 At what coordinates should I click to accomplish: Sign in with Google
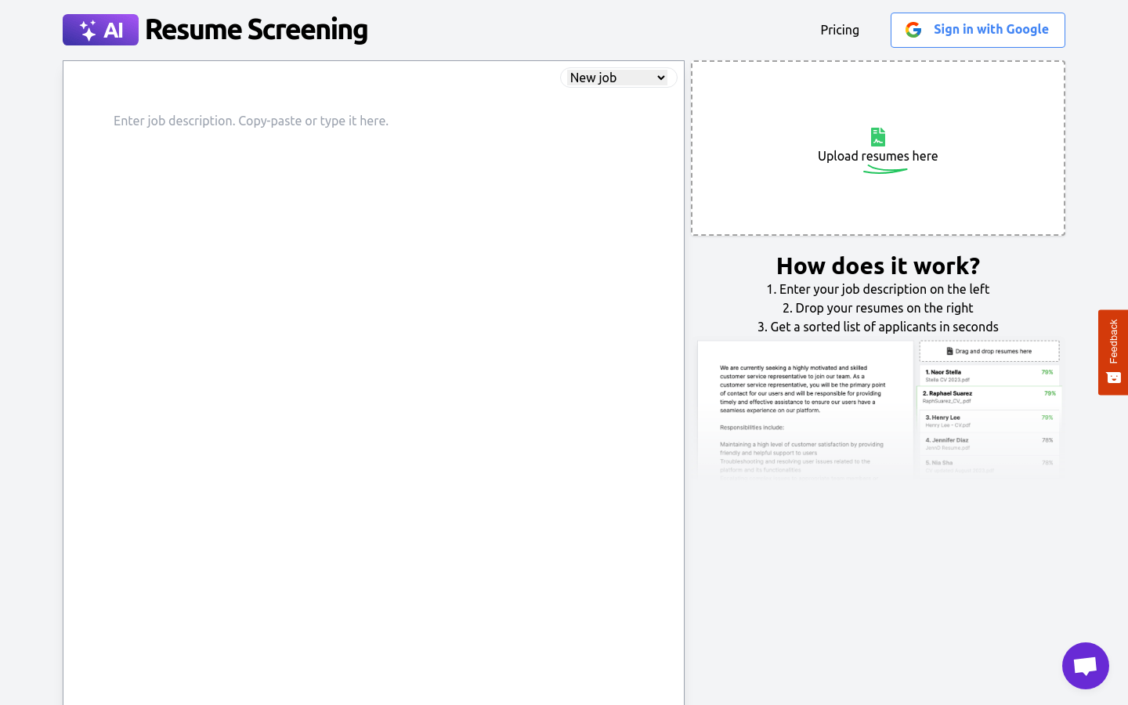pyautogui.click(x=978, y=30)
